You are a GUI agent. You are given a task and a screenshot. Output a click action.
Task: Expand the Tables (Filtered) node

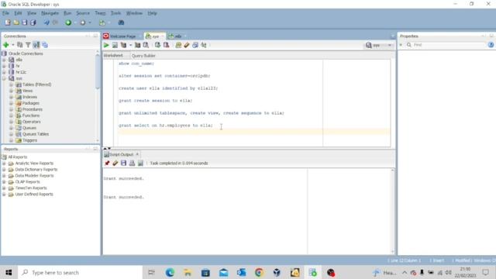[x=11, y=84]
